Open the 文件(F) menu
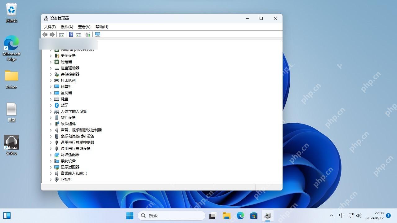The height and width of the screenshot is (223, 397). click(50, 27)
